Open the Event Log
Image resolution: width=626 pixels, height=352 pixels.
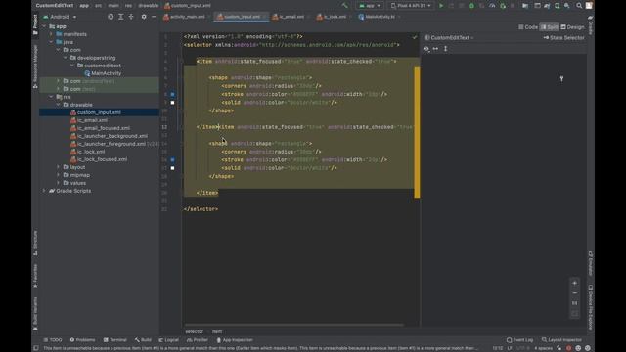[519, 340]
